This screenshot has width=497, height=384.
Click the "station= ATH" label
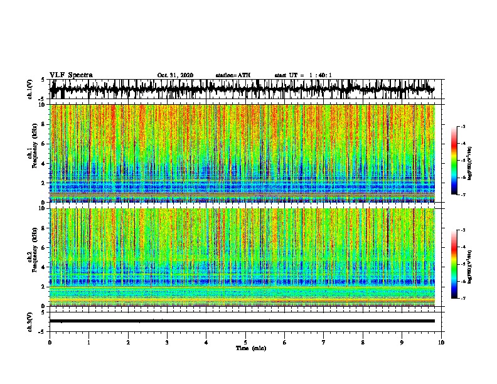[x=233, y=75]
